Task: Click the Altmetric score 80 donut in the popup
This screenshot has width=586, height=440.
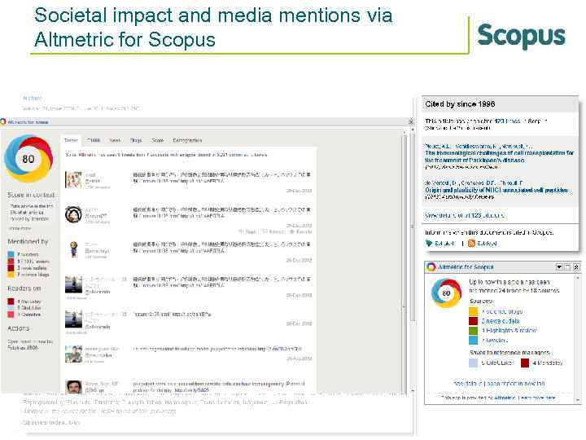Action: (x=28, y=159)
